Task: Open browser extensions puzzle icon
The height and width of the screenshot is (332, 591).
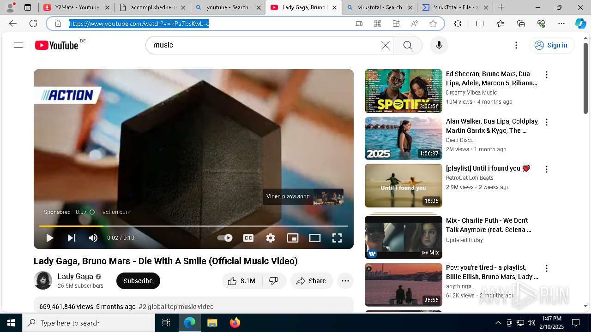Action: click(458, 24)
